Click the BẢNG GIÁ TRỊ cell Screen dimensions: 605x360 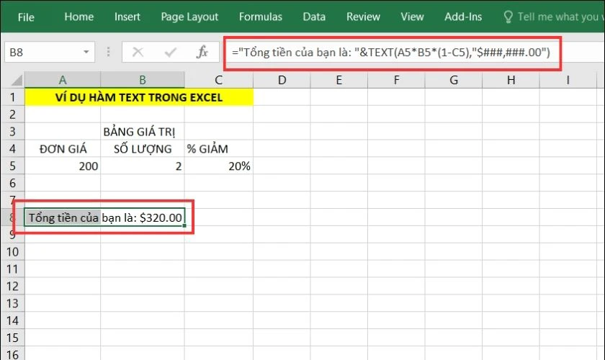coord(143,132)
